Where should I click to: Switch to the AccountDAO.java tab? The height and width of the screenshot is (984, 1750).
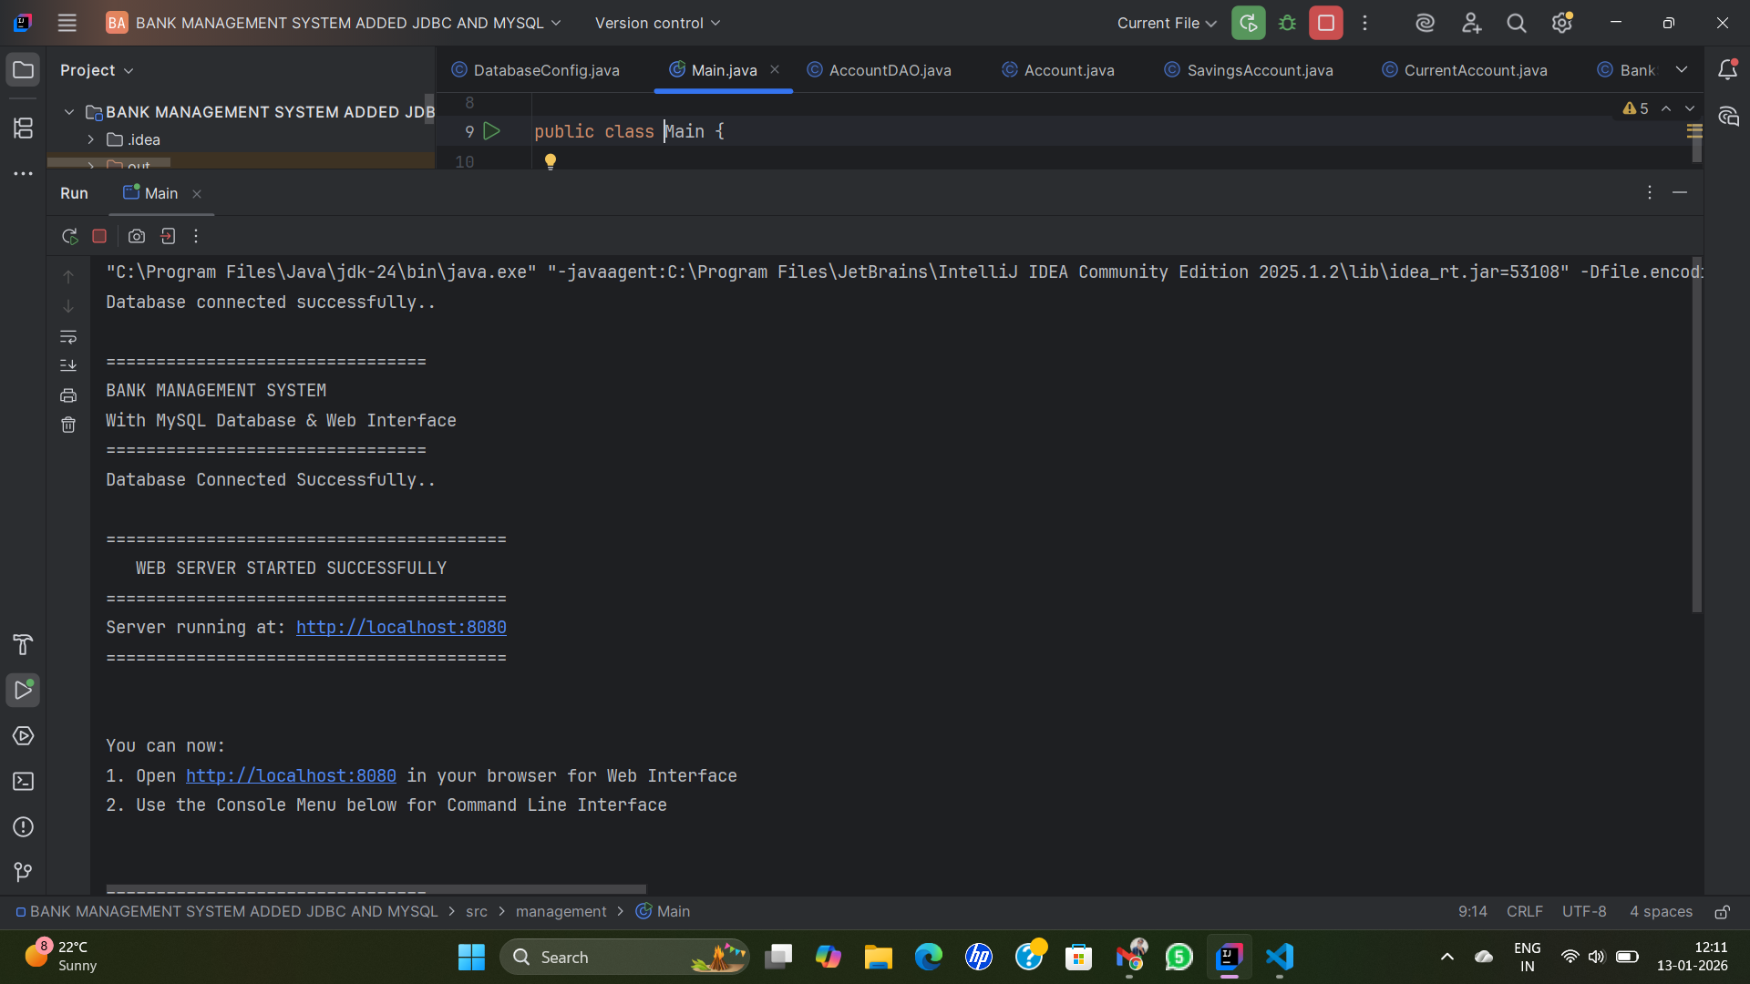(880, 70)
